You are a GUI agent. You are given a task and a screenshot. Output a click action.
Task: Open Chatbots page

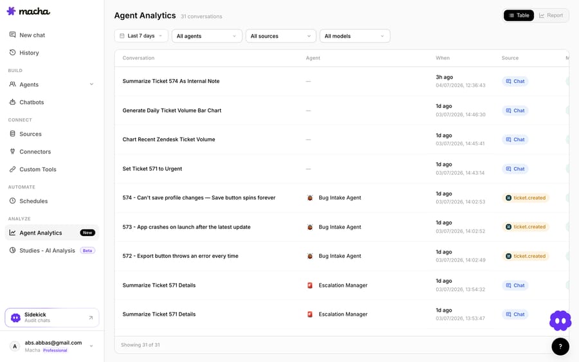32,102
